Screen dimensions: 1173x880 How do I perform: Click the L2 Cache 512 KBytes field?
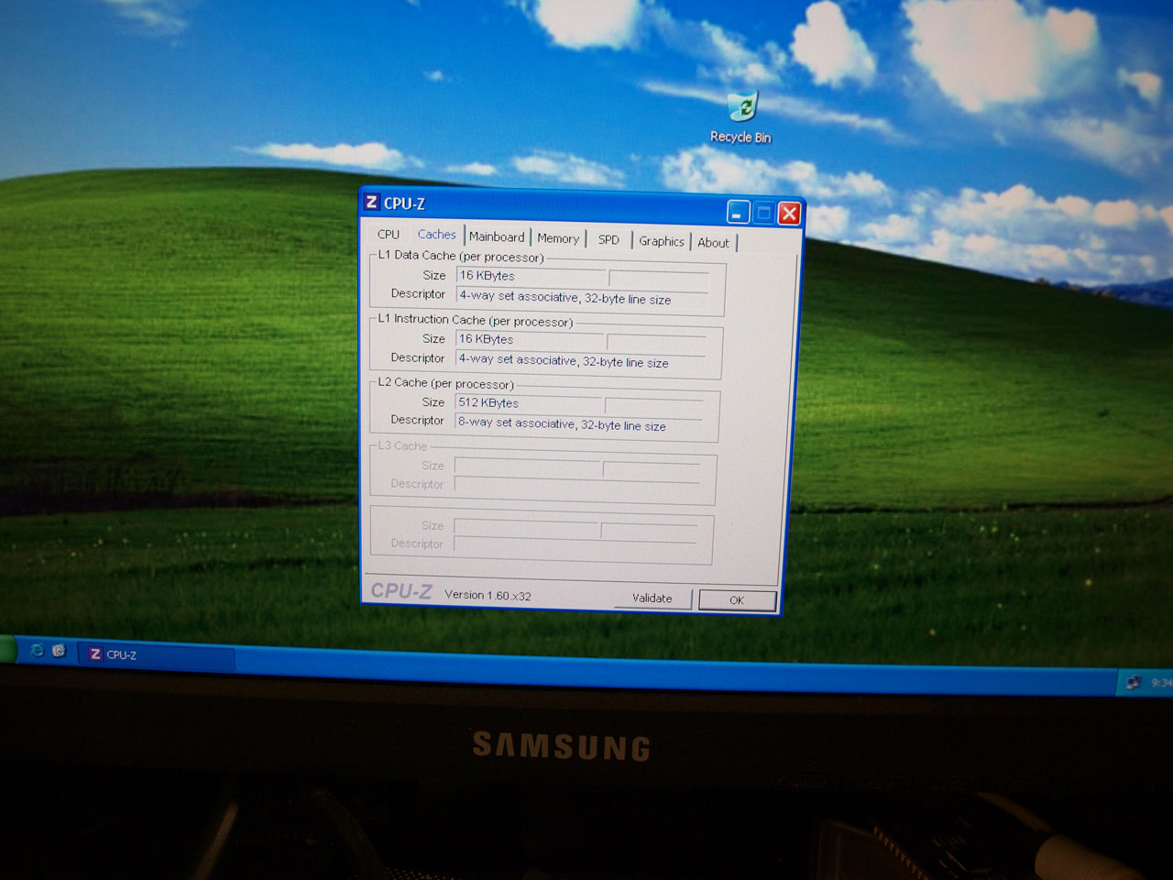[529, 402]
